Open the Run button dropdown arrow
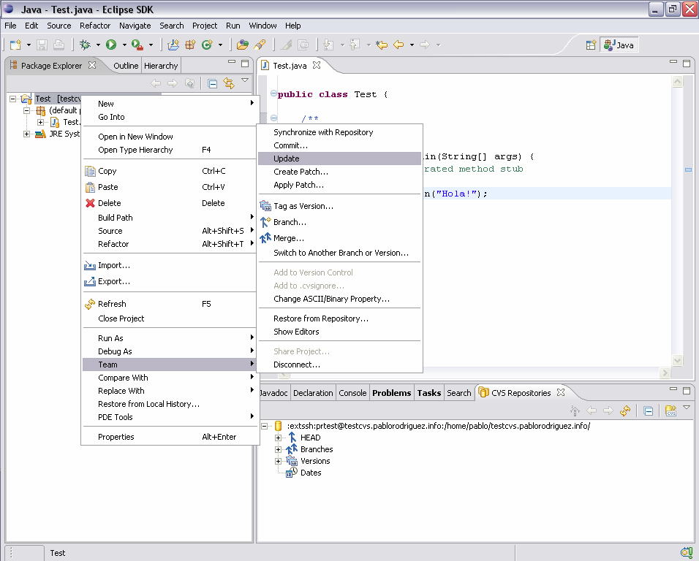Screen dimensions: 699x561 [x=124, y=45]
